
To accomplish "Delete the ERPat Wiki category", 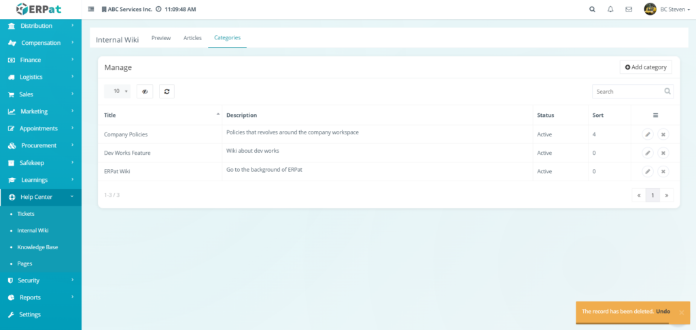I will (x=663, y=172).
